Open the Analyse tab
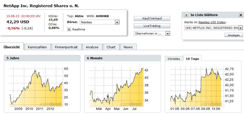The image size is (244, 115). [x=92, y=47]
